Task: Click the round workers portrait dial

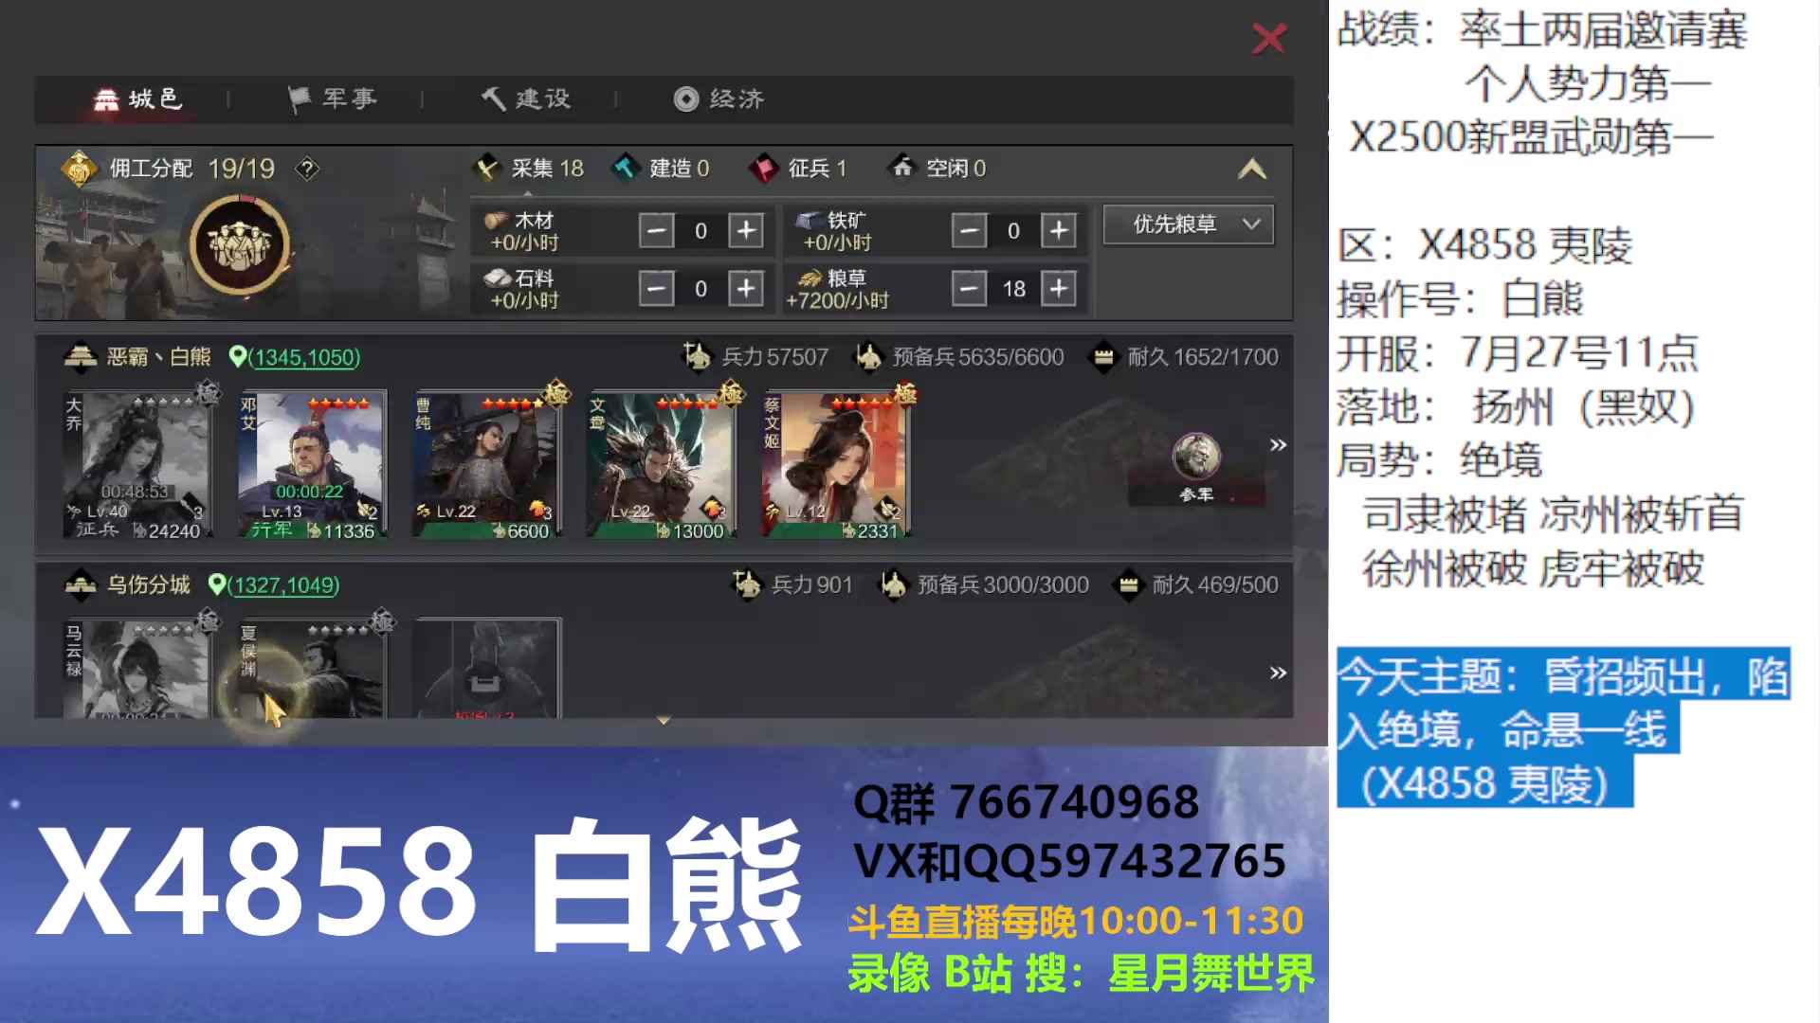Action: point(239,245)
